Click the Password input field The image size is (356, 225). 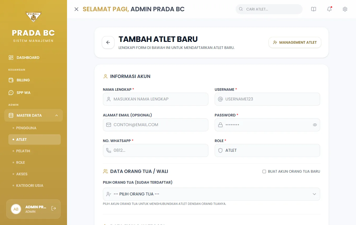[x=267, y=125]
